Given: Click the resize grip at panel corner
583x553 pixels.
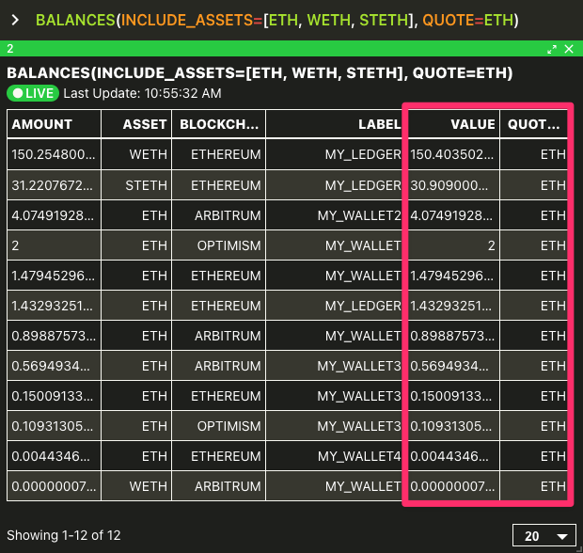Looking at the screenshot, I should (x=579, y=549).
